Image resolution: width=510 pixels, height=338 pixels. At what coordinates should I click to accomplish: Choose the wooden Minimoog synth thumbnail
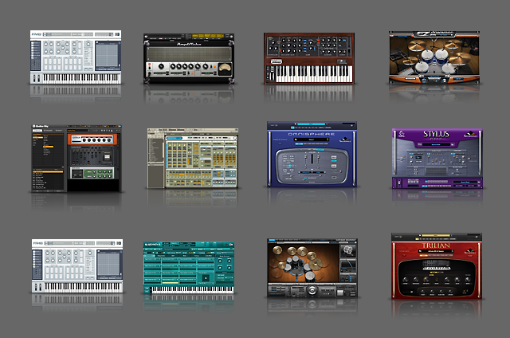(309, 58)
